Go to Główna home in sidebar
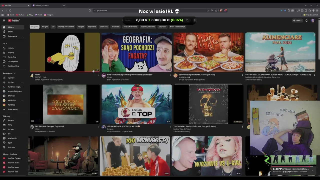Viewport: 320px width, 180px height. pyautogui.click(x=13, y=27)
